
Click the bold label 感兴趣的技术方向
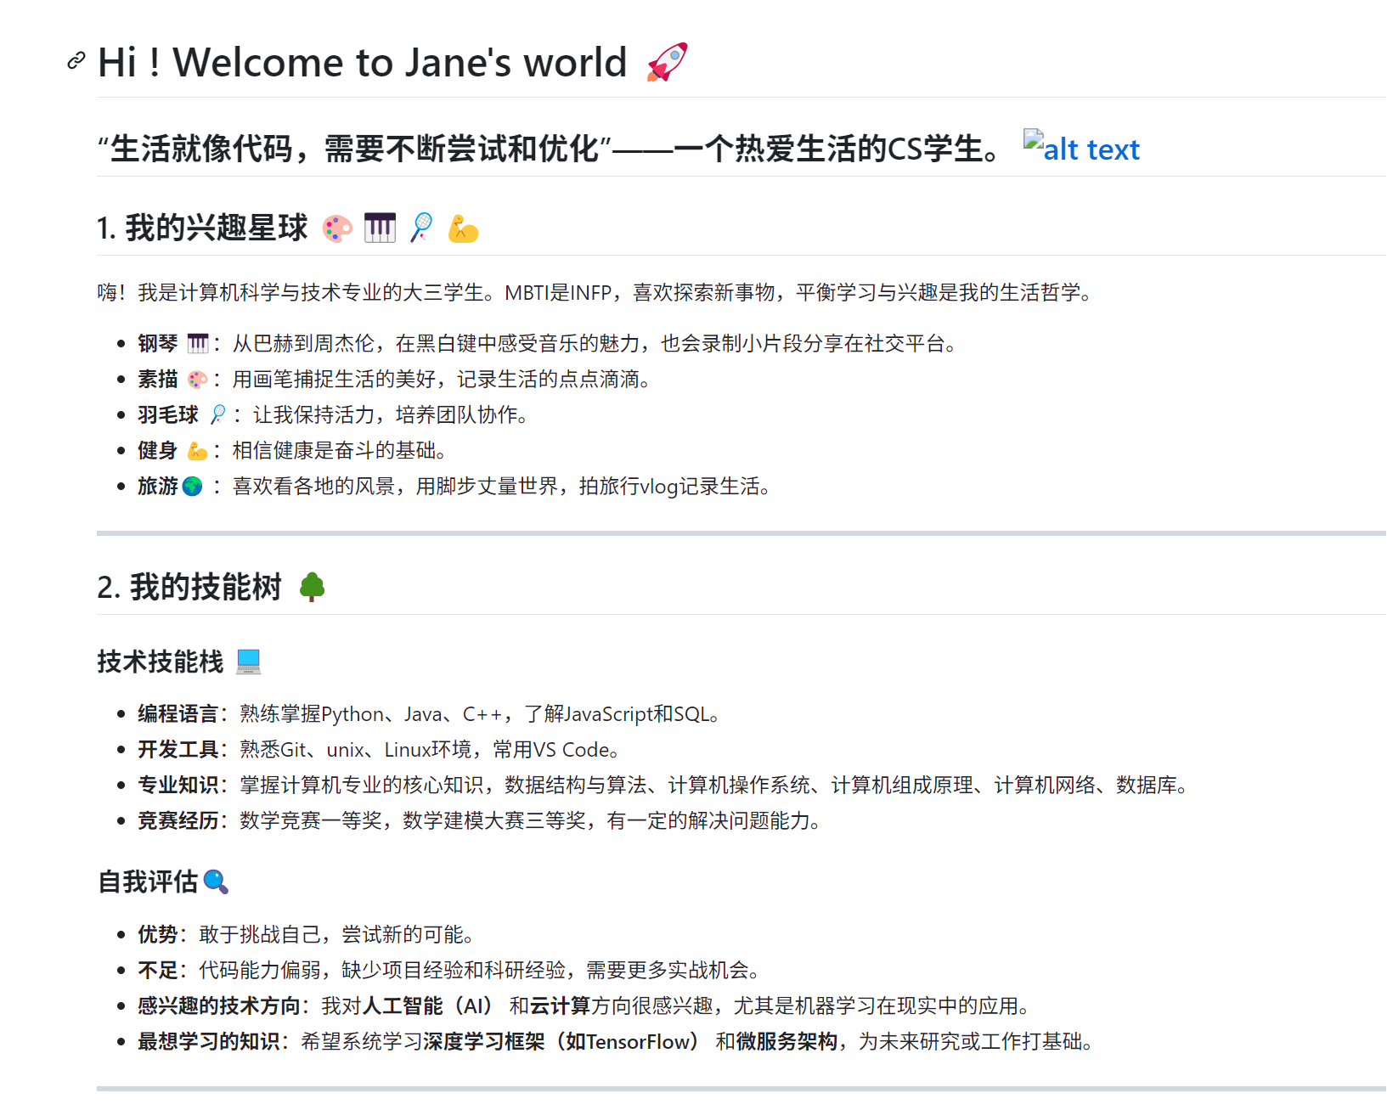[219, 1005]
